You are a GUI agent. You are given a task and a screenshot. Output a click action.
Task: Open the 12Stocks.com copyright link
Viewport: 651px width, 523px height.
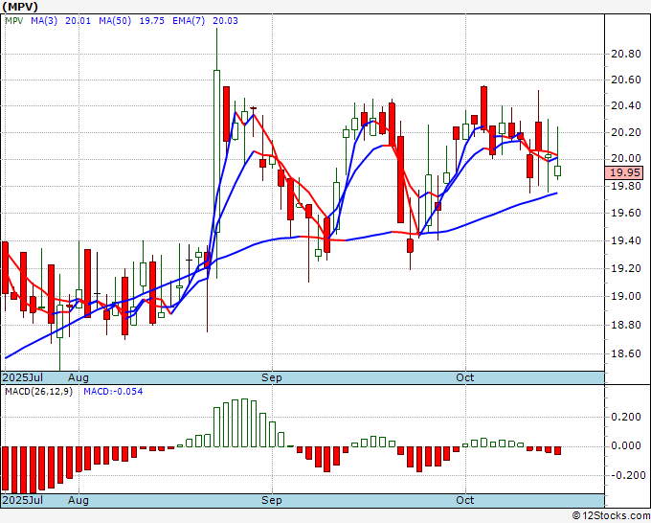coord(611,516)
